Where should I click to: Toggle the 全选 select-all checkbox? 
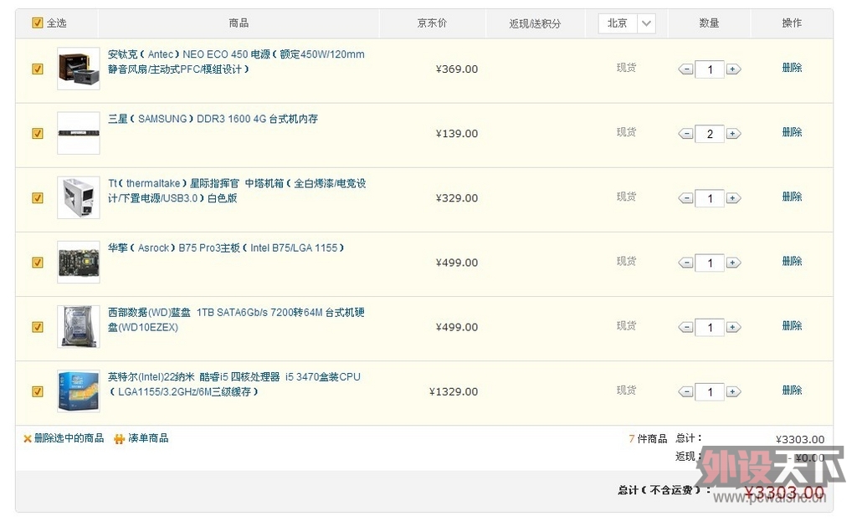coord(37,23)
